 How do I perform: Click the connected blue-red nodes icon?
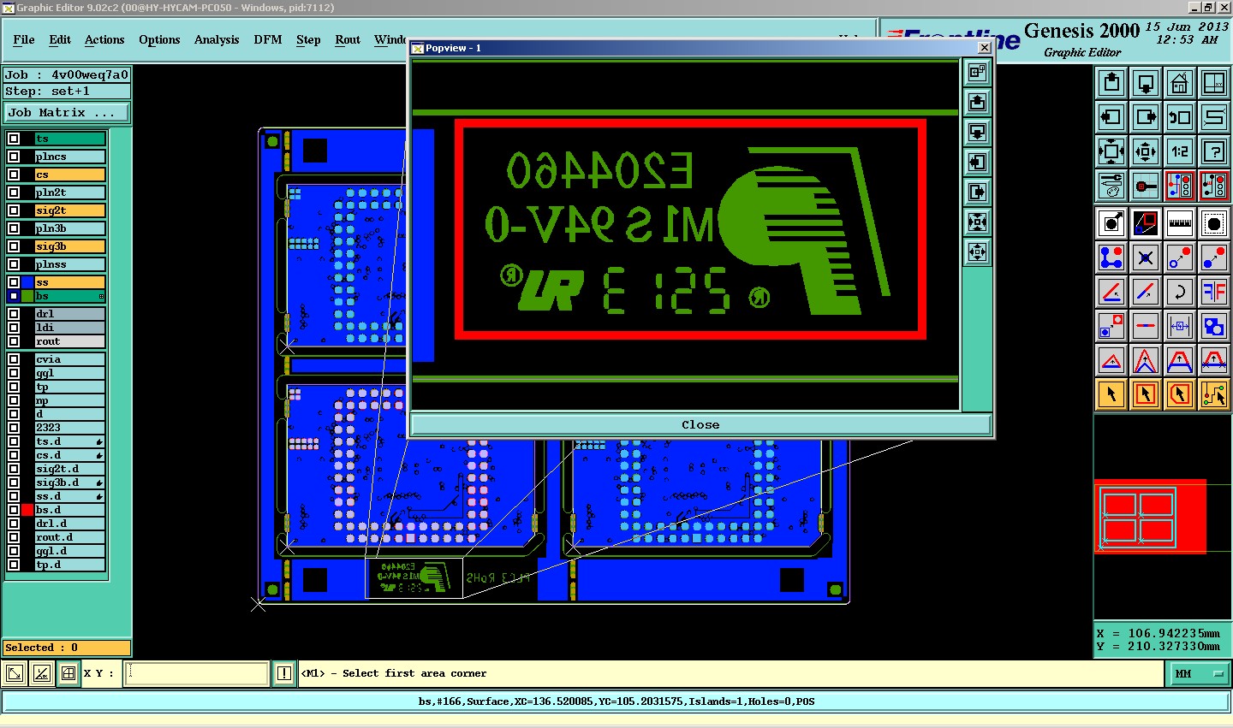point(1111,257)
